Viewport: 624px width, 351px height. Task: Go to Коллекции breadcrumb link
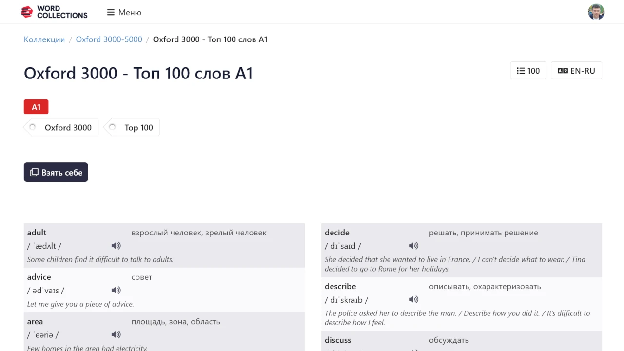pyautogui.click(x=44, y=39)
